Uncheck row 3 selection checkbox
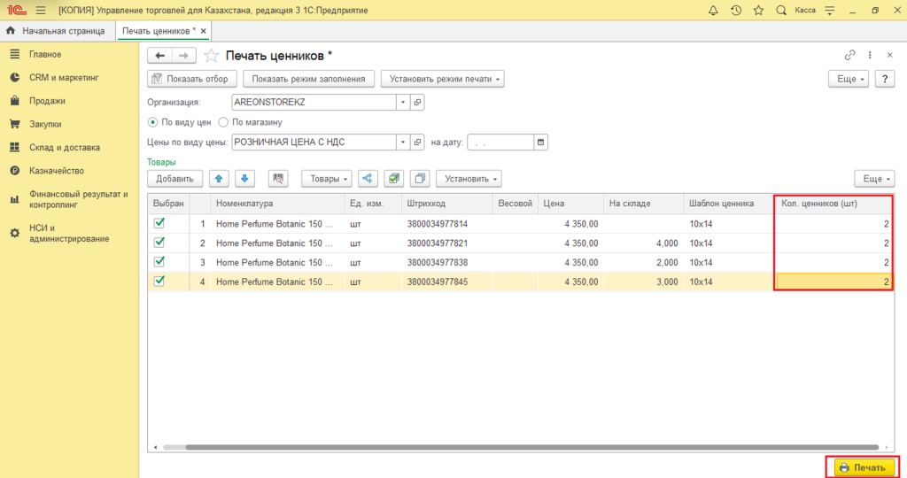The image size is (907, 478). (x=159, y=262)
